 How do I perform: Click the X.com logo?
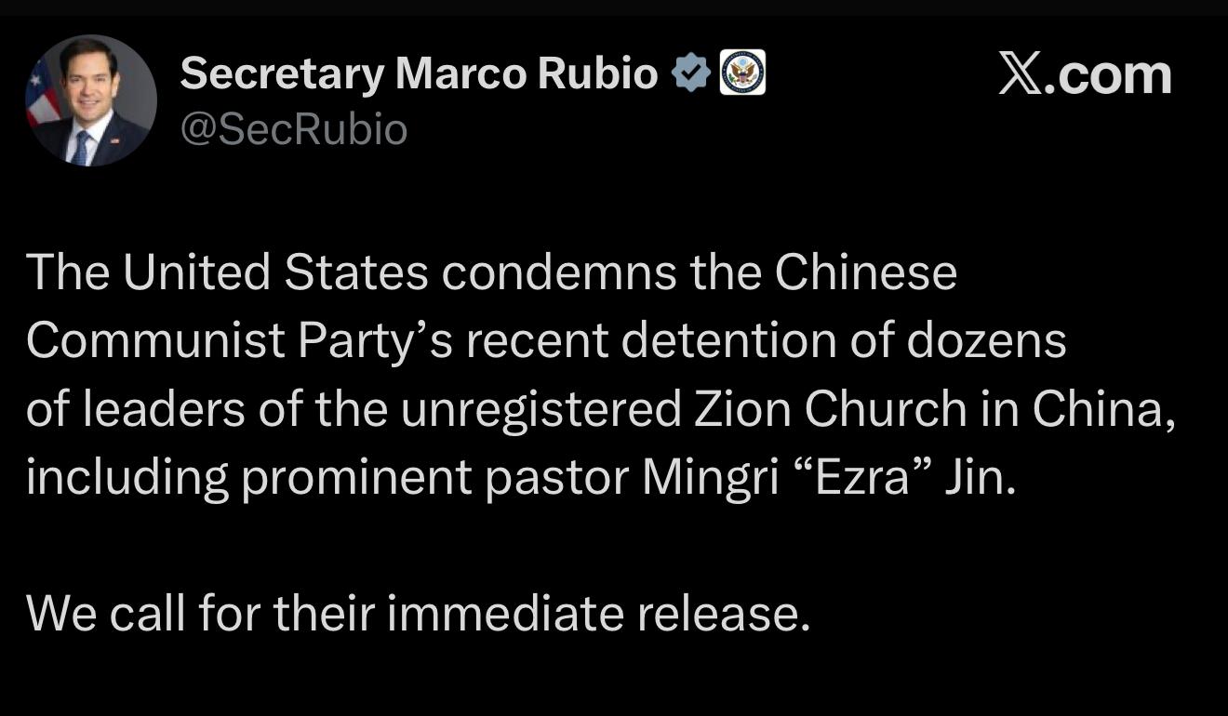[x=1085, y=74]
